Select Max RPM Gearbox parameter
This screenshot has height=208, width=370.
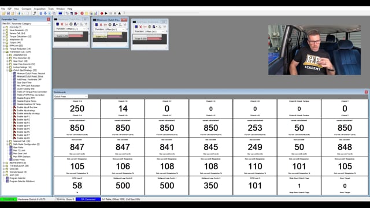coord(22,157)
